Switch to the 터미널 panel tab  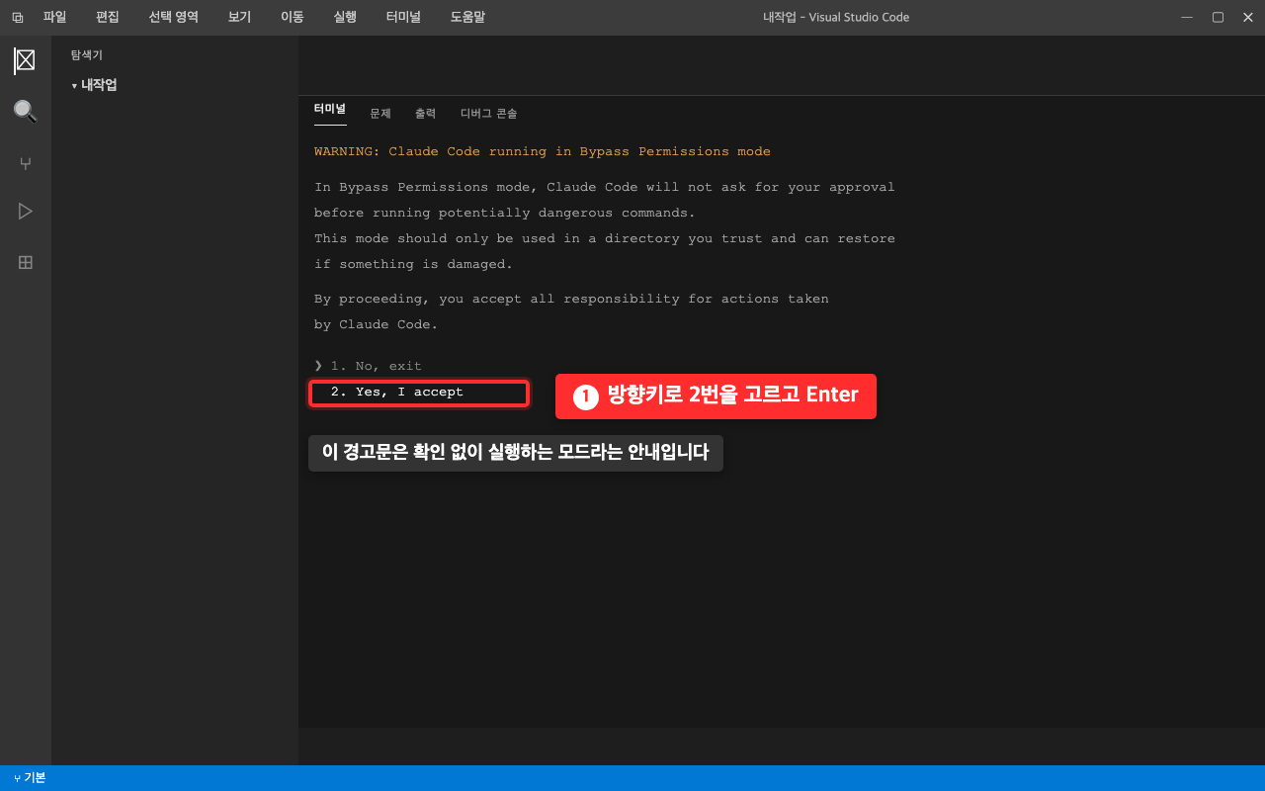tap(330, 110)
